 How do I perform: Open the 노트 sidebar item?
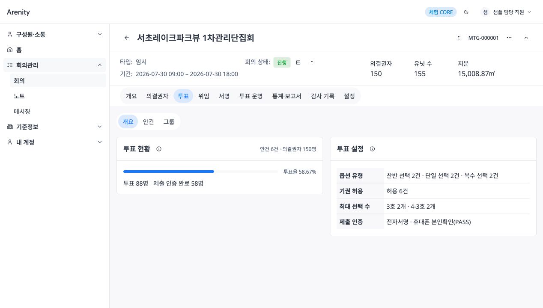click(x=58, y=96)
